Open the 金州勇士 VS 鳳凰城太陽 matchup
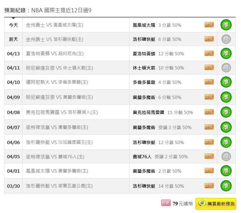This screenshot has width=241, height=213. tap(55, 25)
